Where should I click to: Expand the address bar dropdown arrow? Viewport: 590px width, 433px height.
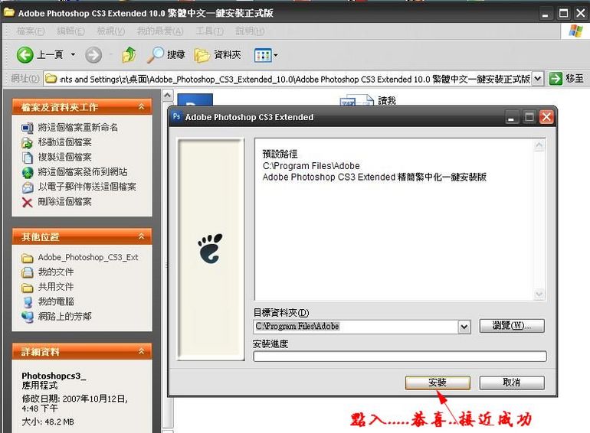[538, 79]
